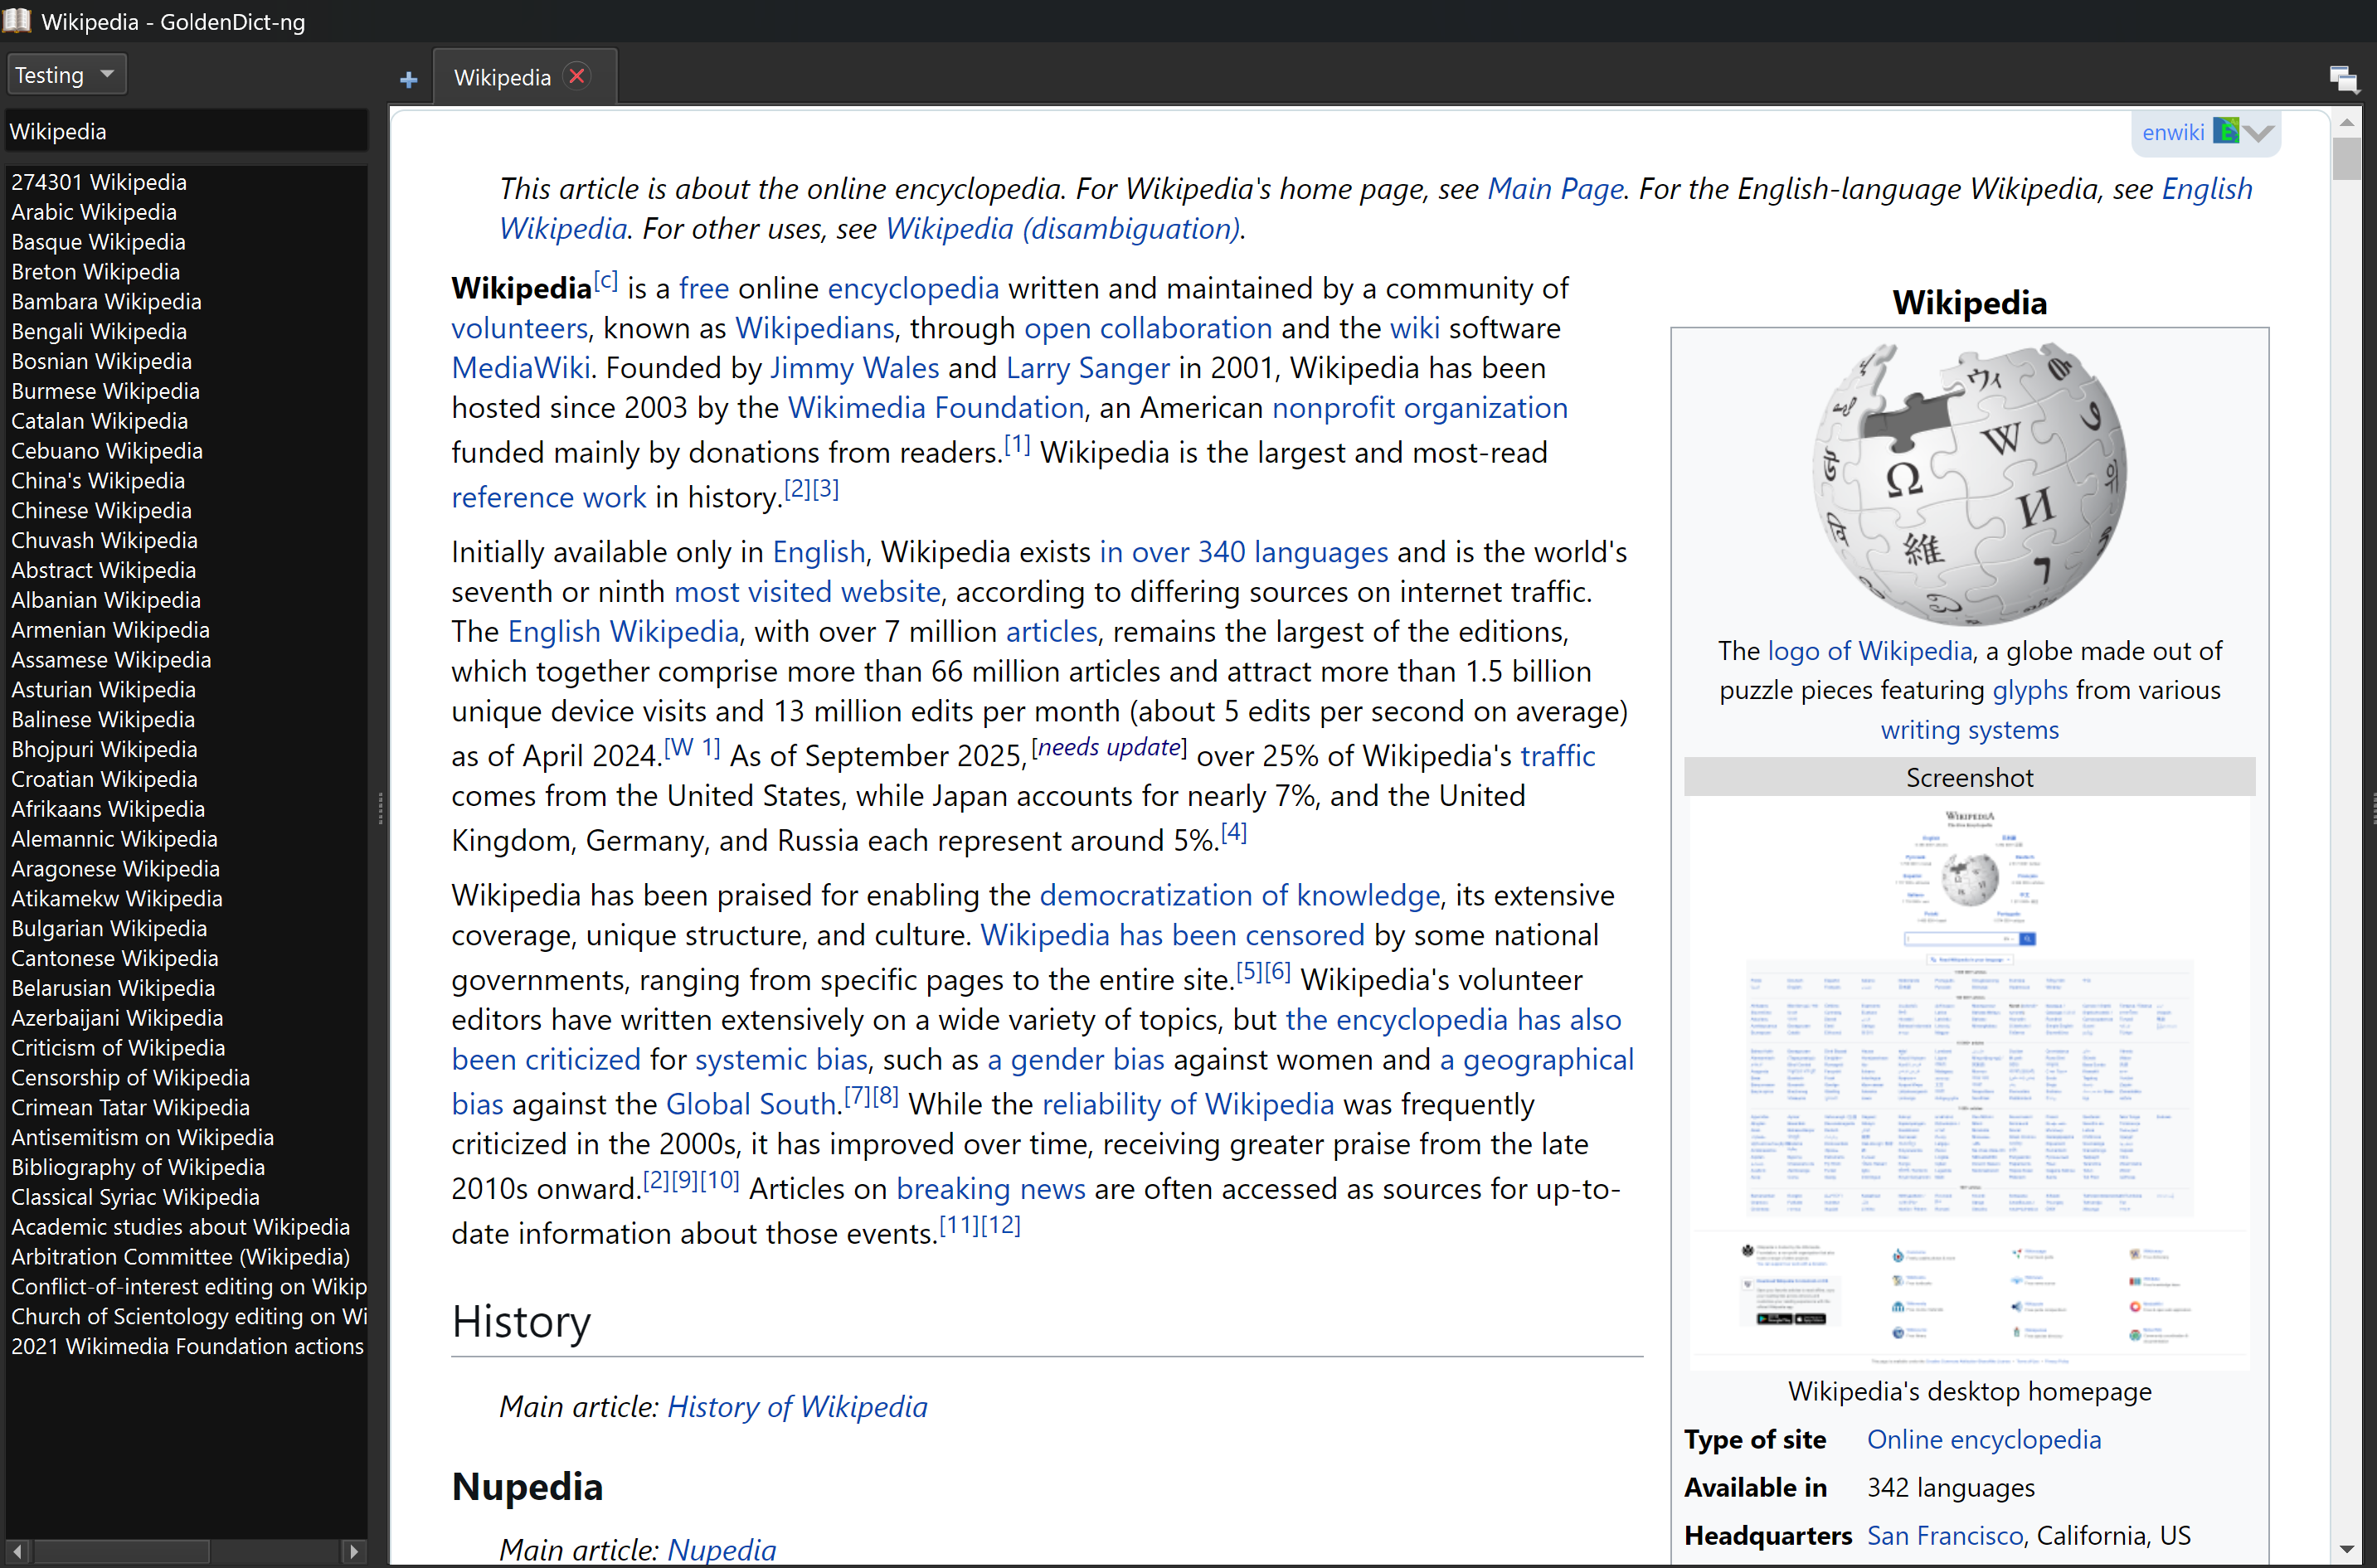The height and width of the screenshot is (1568, 2377).
Task: Switch to the Wikipedia tab
Action: coord(503,76)
